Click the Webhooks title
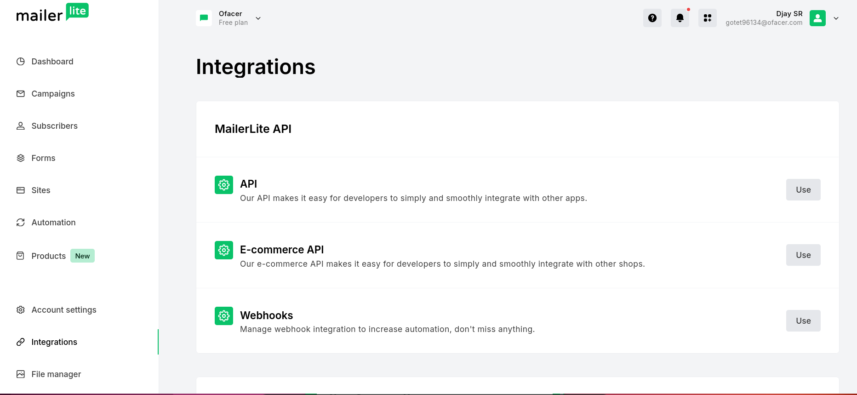857x395 pixels. (x=267, y=315)
